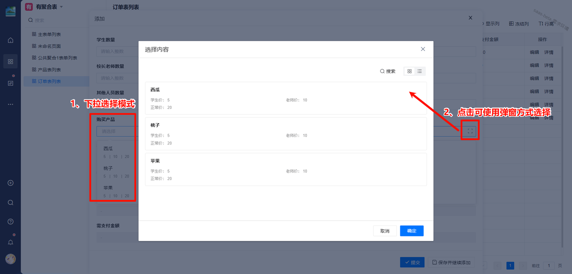Open 产品表列表 in the sidebar
The image size is (572, 274).
pos(49,70)
